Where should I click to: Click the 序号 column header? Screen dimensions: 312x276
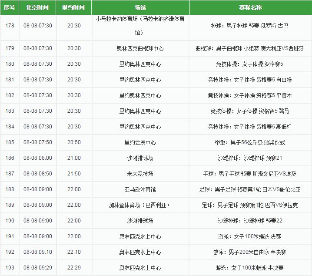coord(10,7)
